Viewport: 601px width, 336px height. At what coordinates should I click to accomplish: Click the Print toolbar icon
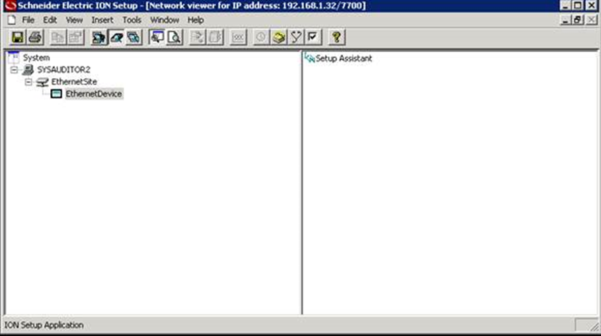[35, 37]
